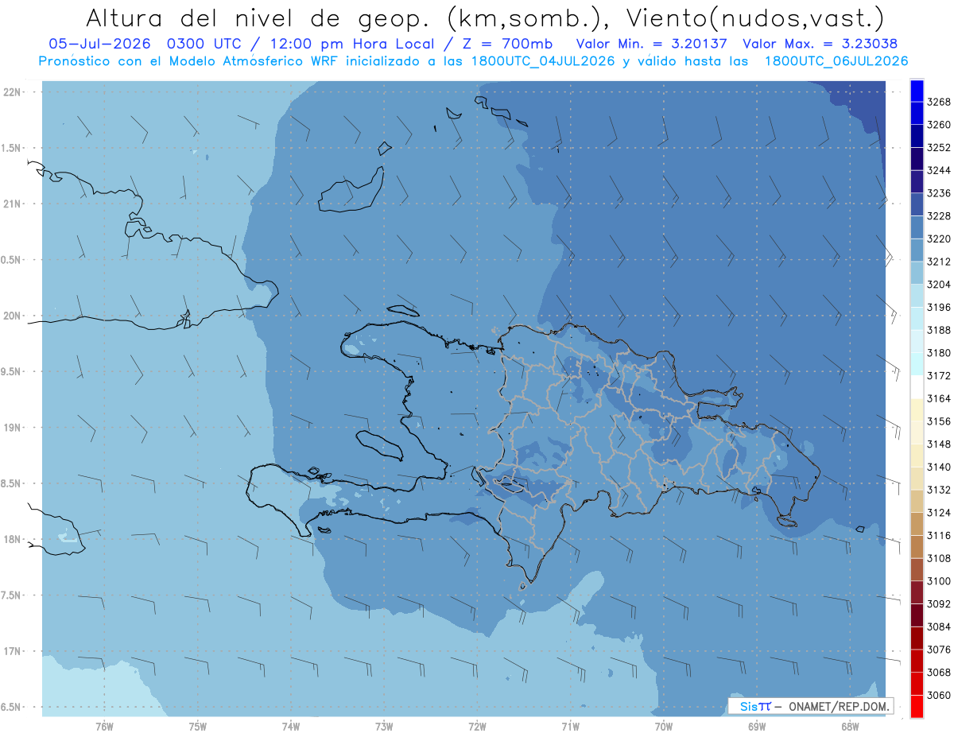Click the '18N' latitude label
The height and width of the screenshot is (737, 954).
point(14,539)
